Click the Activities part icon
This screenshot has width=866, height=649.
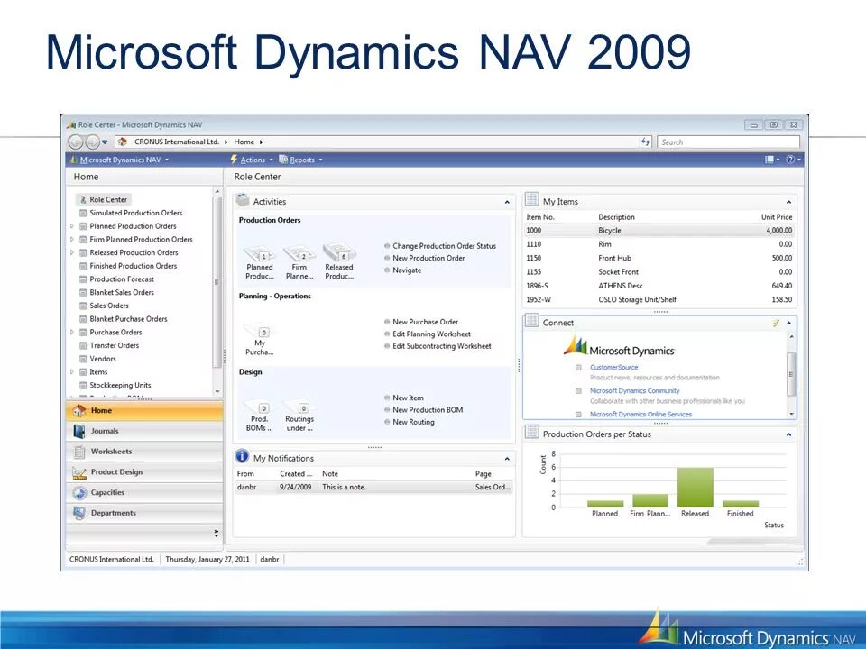[x=243, y=200]
